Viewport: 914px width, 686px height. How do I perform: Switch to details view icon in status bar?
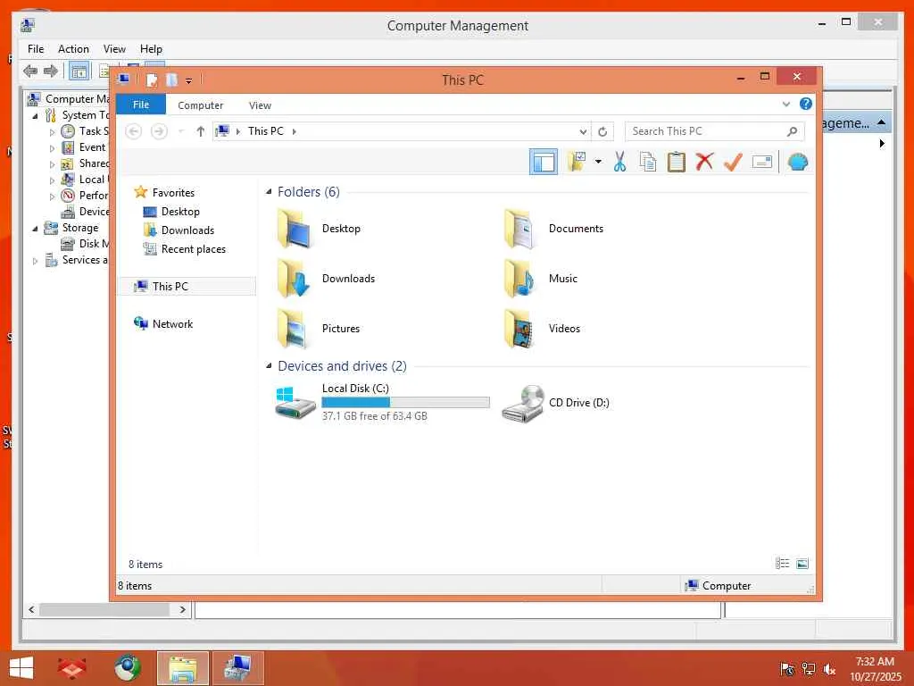point(782,564)
